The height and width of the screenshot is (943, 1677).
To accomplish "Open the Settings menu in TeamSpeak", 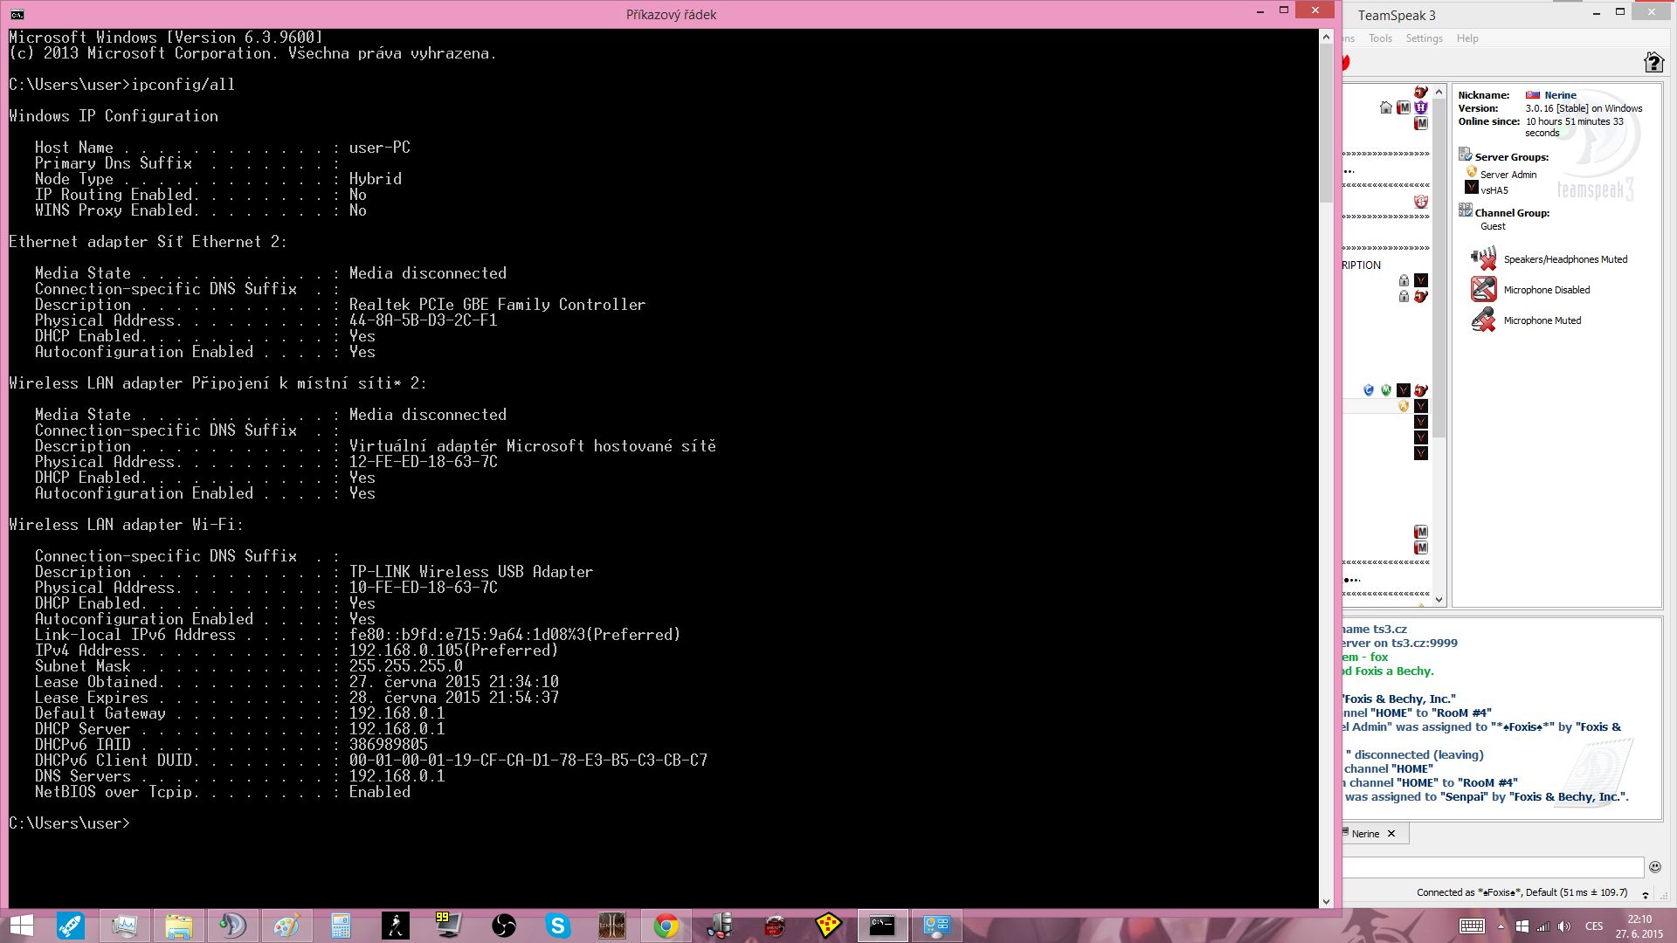I will pyautogui.click(x=1424, y=38).
